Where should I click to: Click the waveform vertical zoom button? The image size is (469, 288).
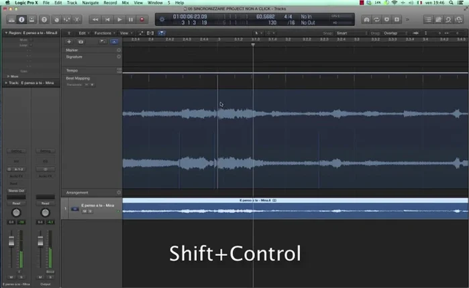point(416,33)
